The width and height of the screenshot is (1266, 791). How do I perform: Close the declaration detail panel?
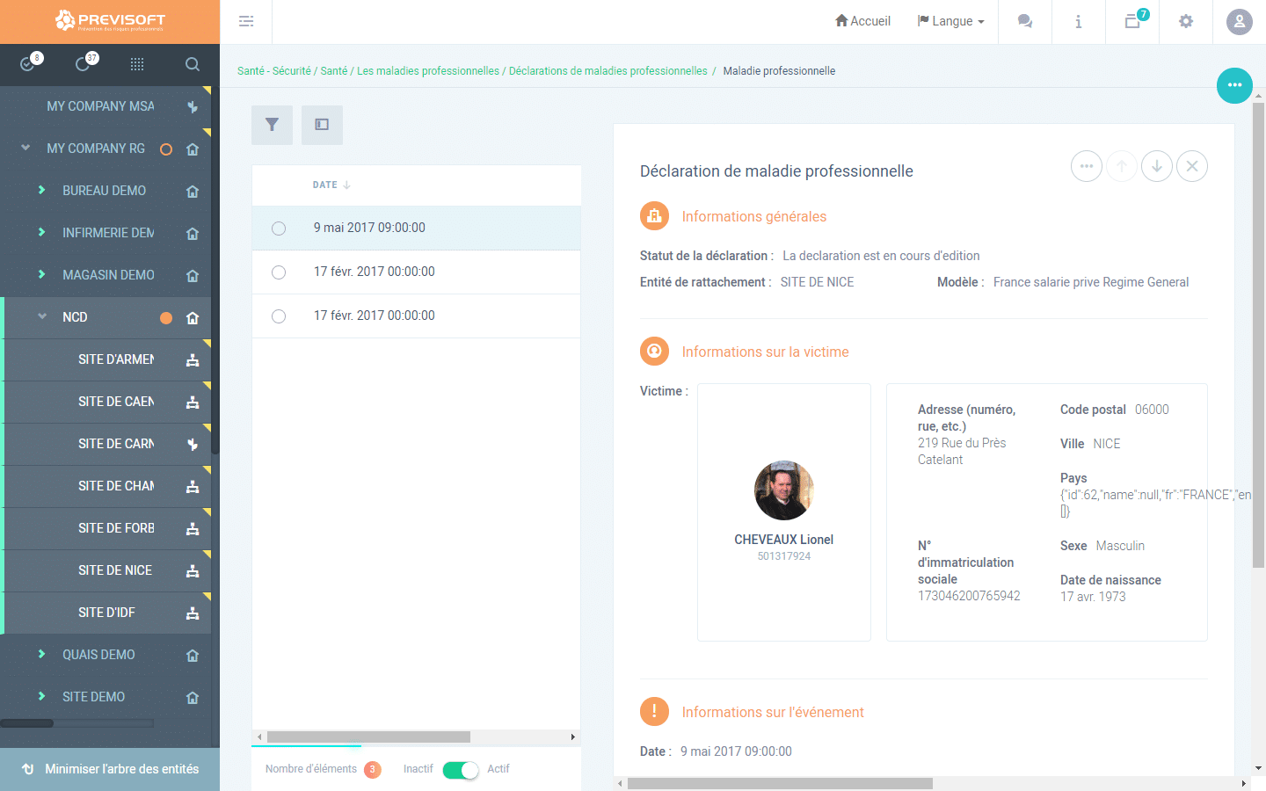click(1192, 166)
